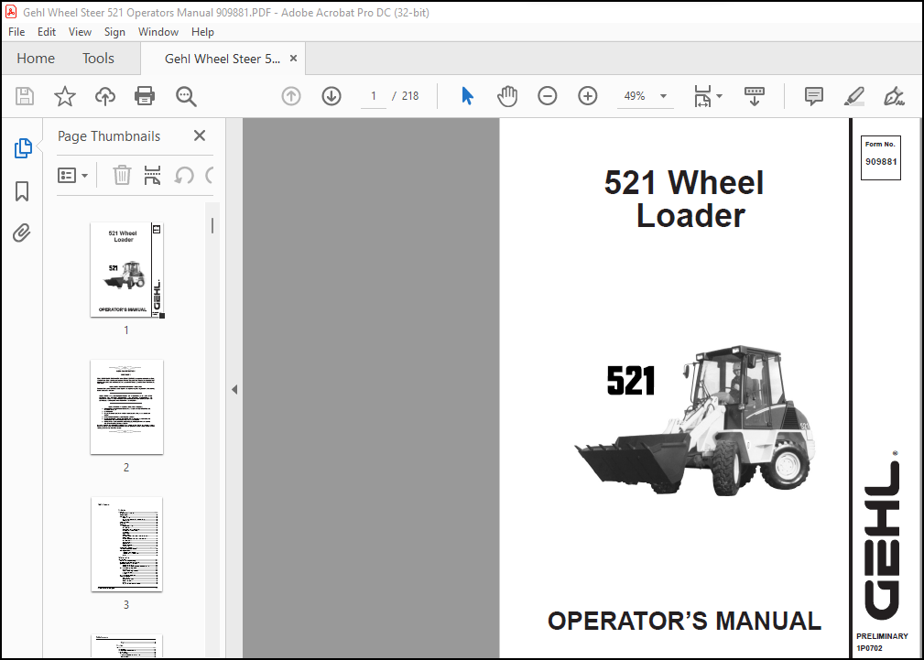Viewport: 924px width, 660px height.
Task: Select page 3 thumbnail
Action: pos(126,544)
